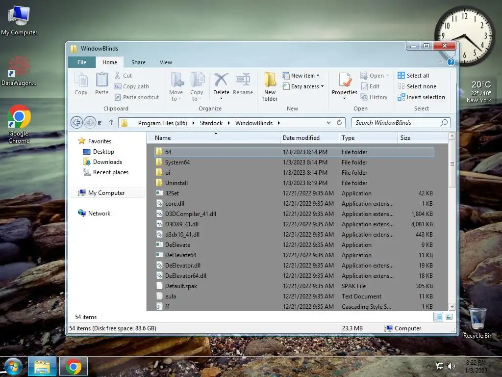Click the Paste clipboard icon
This screenshot has width=502, height=377.
(102, 80)
